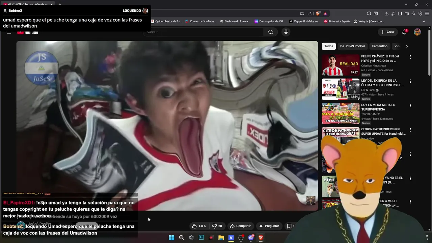This screenshot has width=432, height=243.
Task: Open options menu for SOY LA MERA video
Action: point(410,106)
